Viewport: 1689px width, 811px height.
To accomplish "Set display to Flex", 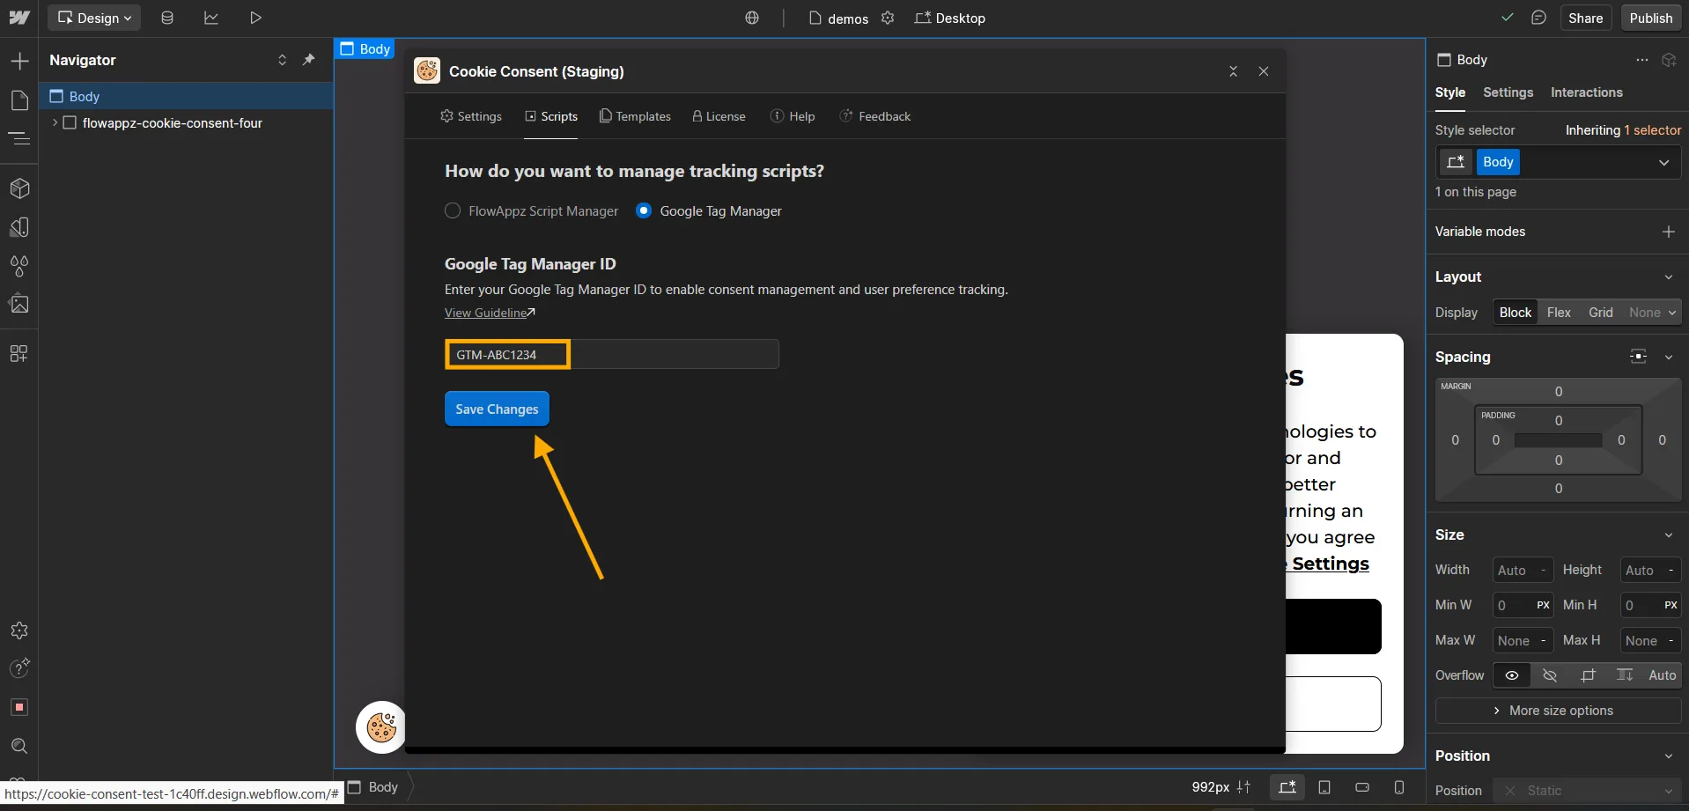I will coord(1559,313).
